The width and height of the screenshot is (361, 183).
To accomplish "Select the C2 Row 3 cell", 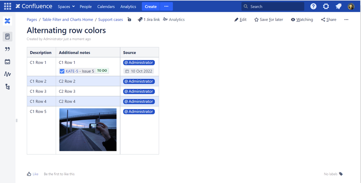I will (x=88, y=91).
